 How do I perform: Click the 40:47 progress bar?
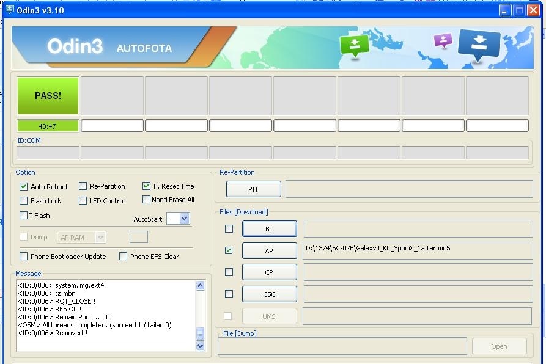[48, 126]
